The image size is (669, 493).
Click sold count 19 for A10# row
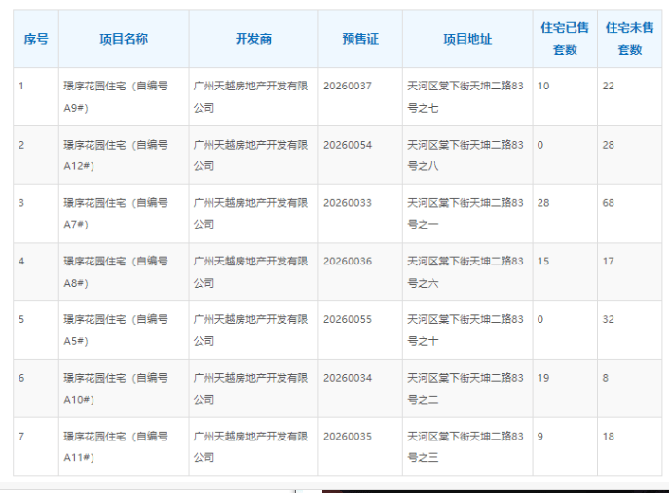(x=543, y=378)
